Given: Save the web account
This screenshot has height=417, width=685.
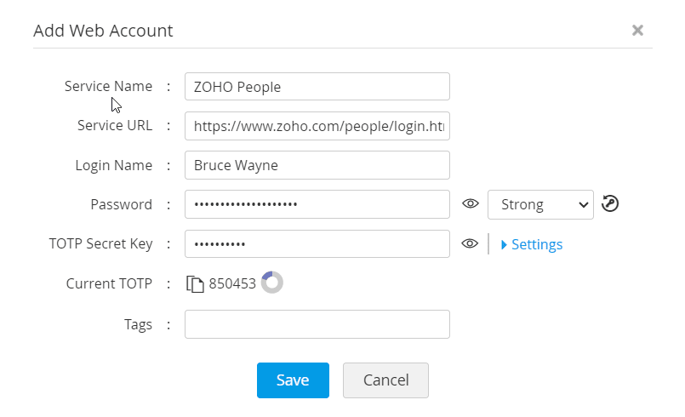Looking at the screenshot, I should pyautogui.click(x=293, y=380).
